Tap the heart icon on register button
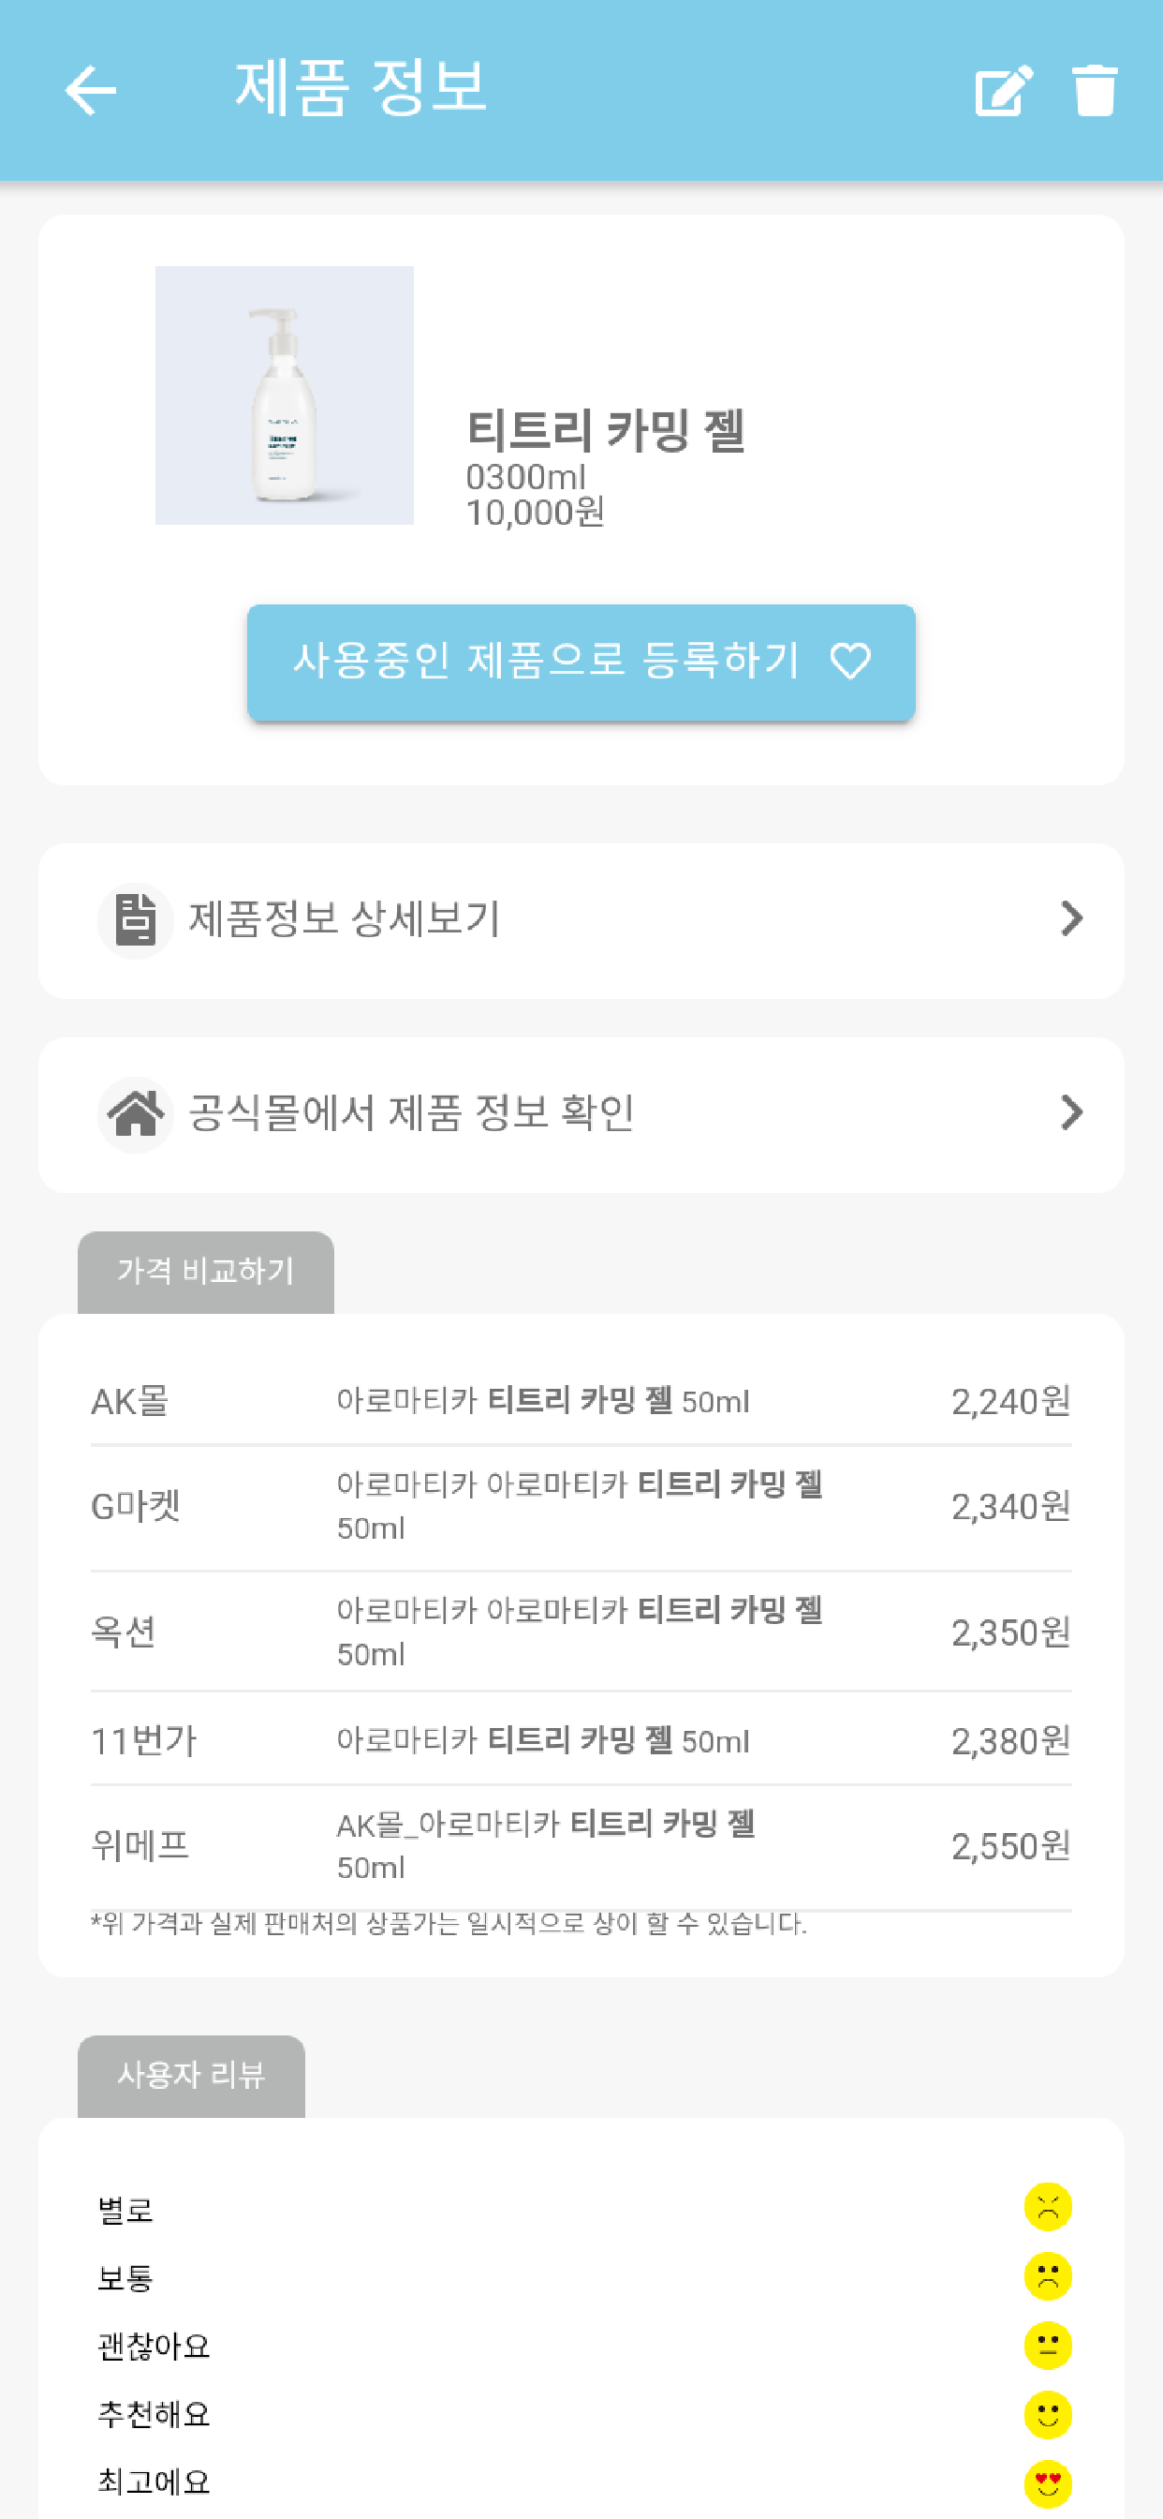The image size is (1163, 2519). tap(850, 661)
